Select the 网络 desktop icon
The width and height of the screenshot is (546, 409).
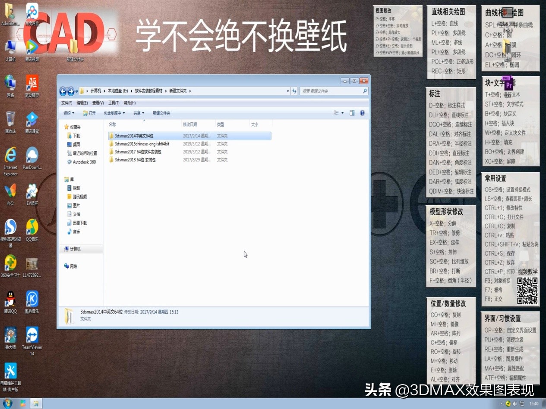click(10, 86)
